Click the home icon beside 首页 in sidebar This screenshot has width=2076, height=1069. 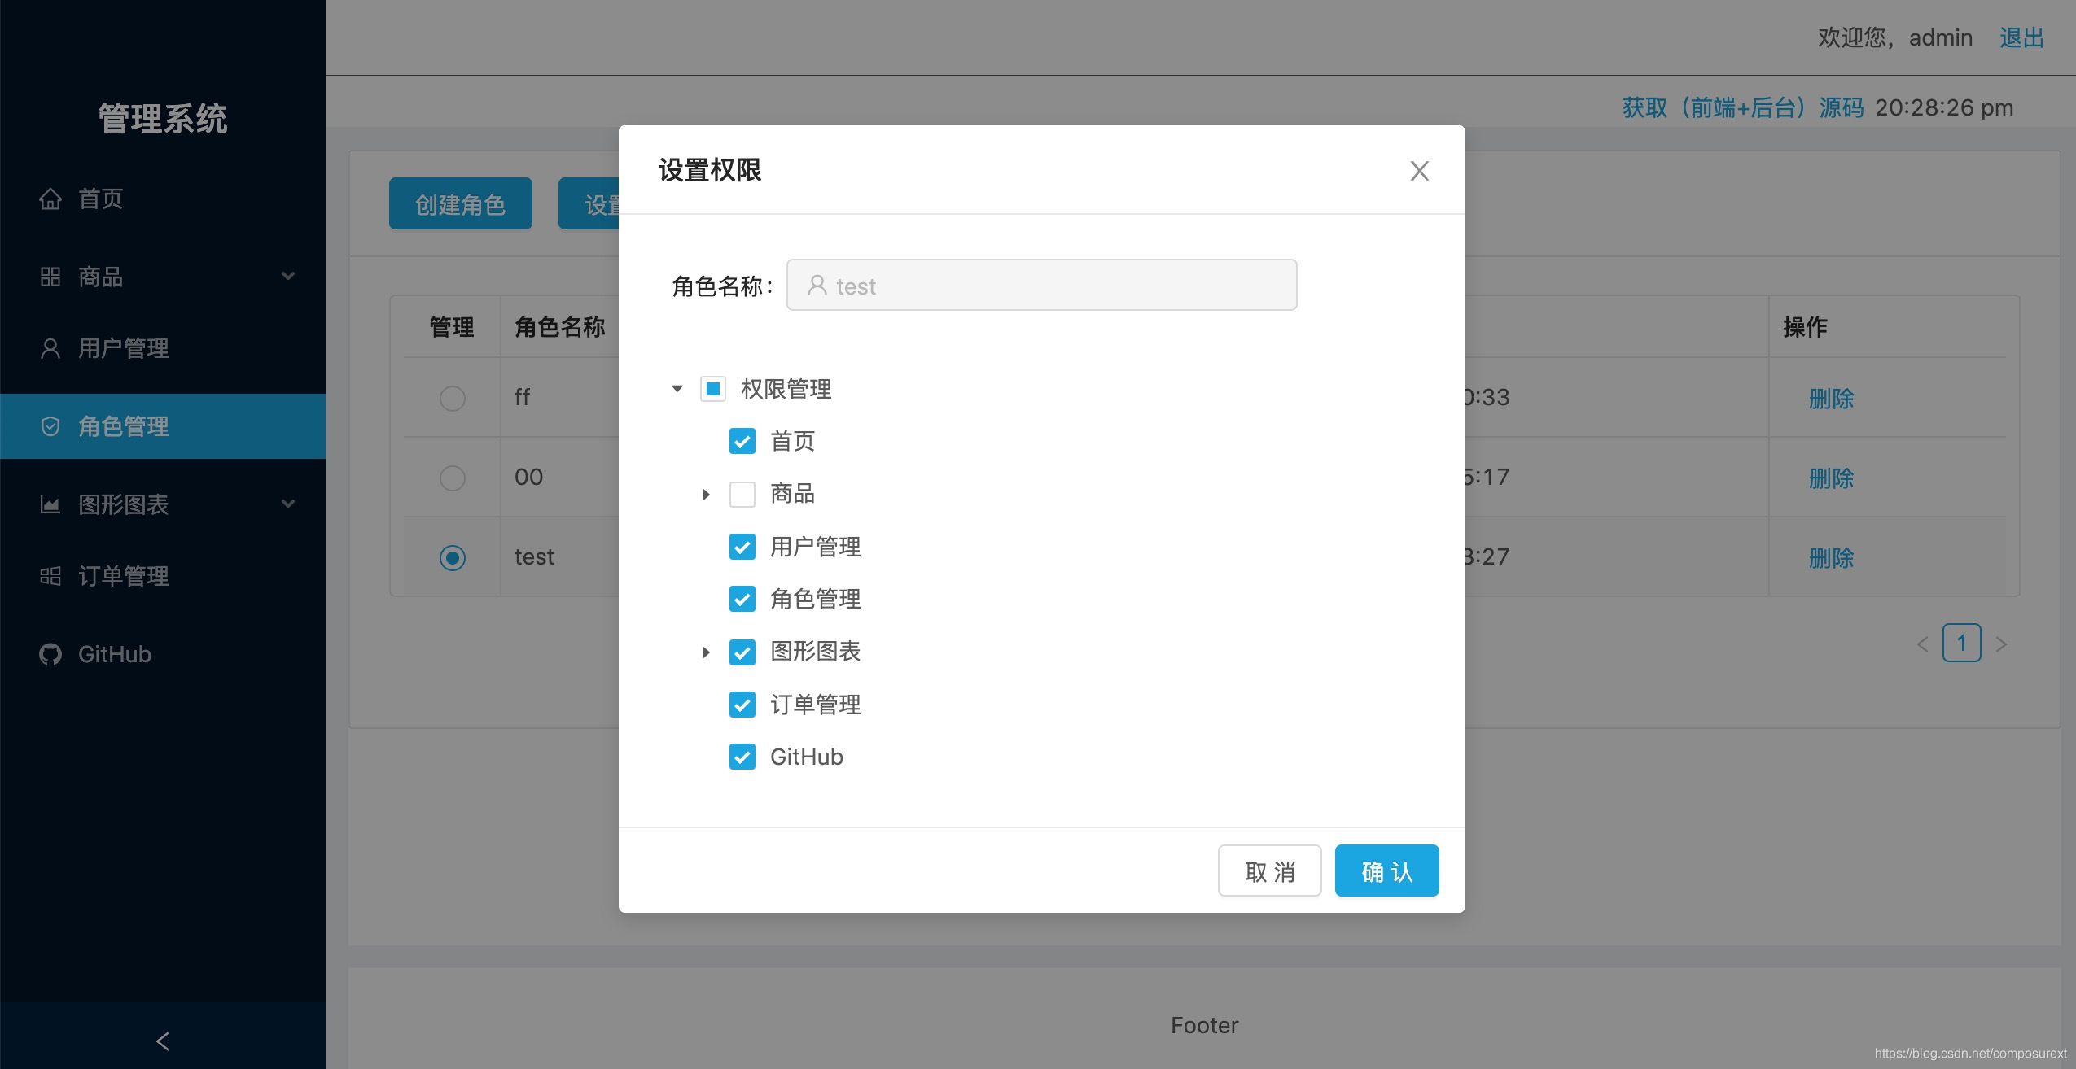[50, 199]
